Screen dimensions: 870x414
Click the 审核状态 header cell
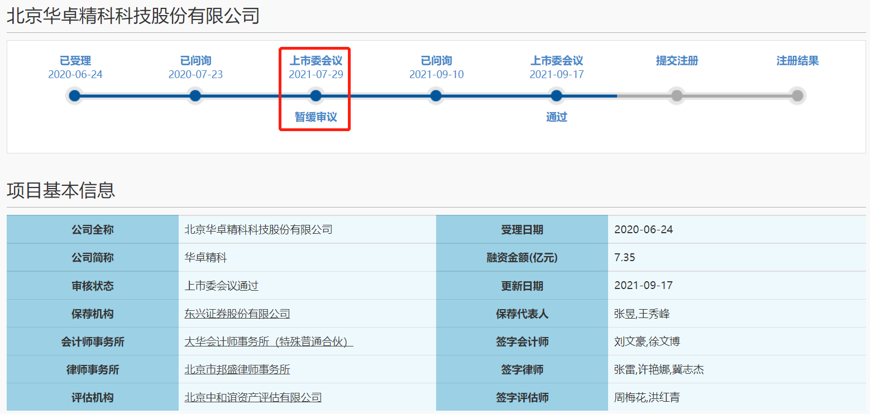click(93, 286)
